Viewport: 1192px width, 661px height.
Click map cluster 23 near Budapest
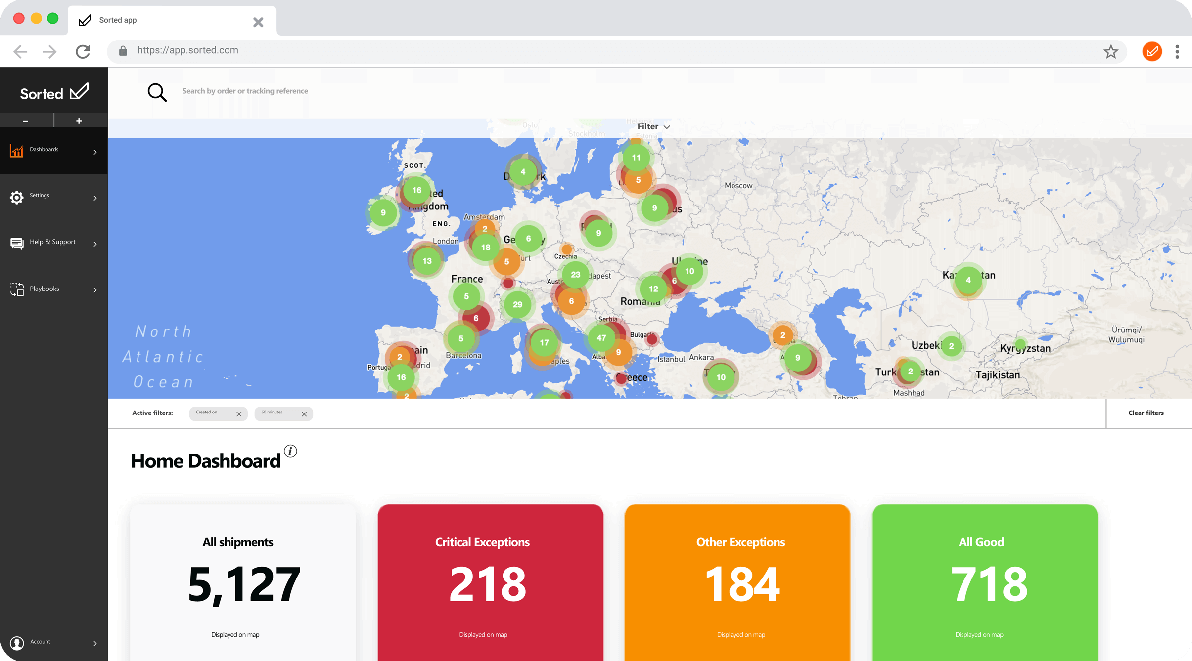coord(575,274)
